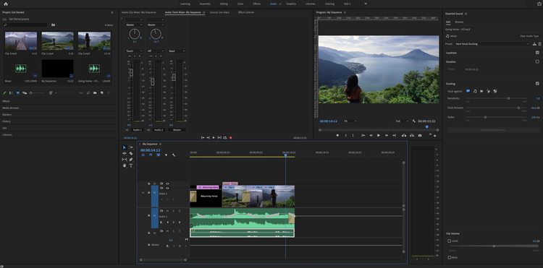This screenshot has height=268, width=543.
Task: Toggle lock on the Master track
Action: tap(149, 244)
